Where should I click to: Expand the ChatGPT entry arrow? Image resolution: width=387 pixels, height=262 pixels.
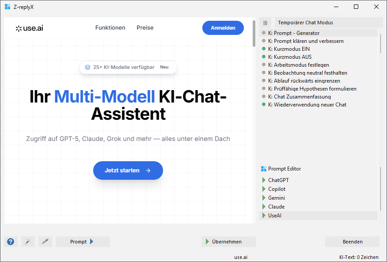click(x=264, y=180)
